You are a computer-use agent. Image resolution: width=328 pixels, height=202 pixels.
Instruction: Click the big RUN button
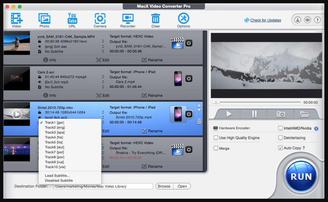coord(301,177)
